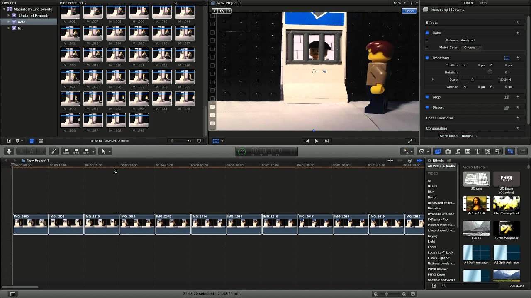Open the Generators browser icon
531x298 pixels.
click(488, 151)
